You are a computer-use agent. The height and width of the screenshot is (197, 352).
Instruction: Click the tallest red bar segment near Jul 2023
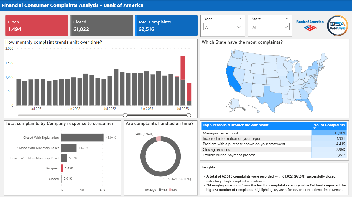tap(183, 67)
